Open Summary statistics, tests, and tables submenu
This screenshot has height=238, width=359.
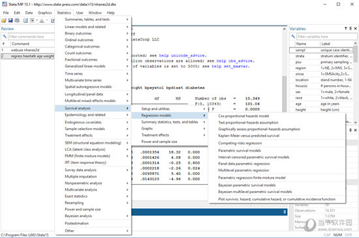pyautogui.click(x=169, y=122)
